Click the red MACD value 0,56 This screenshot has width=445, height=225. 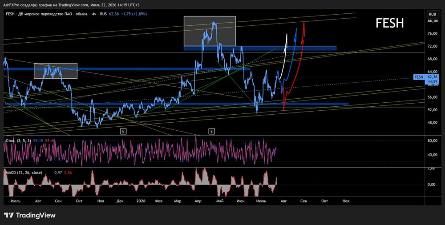pos(67,173)
